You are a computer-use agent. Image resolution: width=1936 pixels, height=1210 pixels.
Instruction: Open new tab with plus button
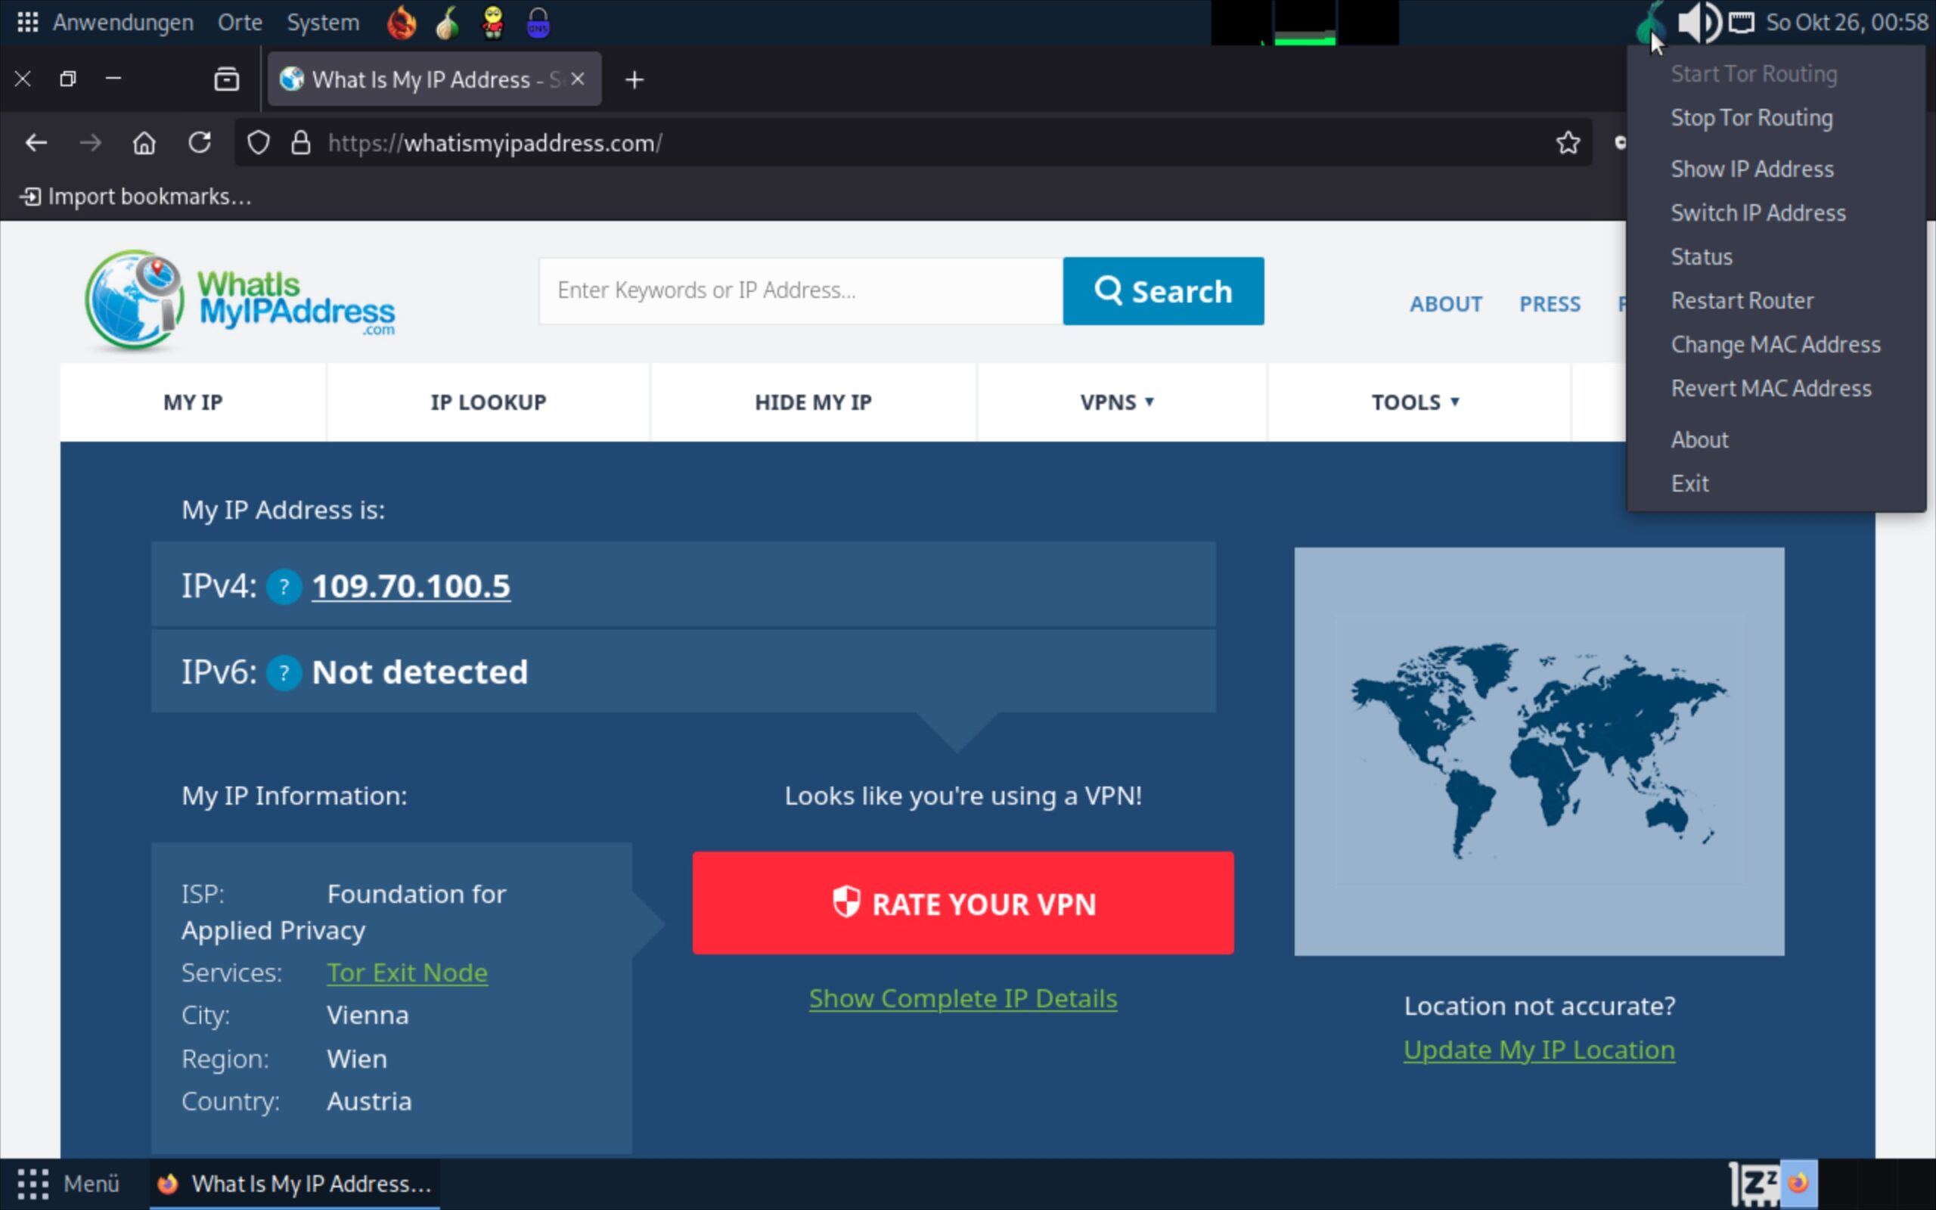pyautogui.click(x=634, y=80)
